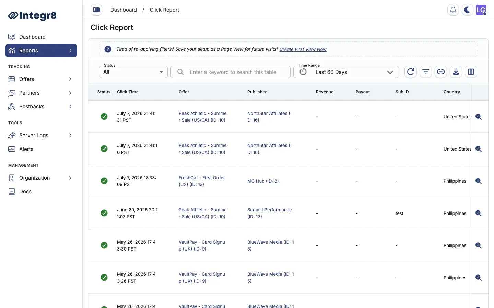Open BlueWave Media in May 26 17:43:26 row
This screenshot has height=308, width=494.
click(271, 278)
